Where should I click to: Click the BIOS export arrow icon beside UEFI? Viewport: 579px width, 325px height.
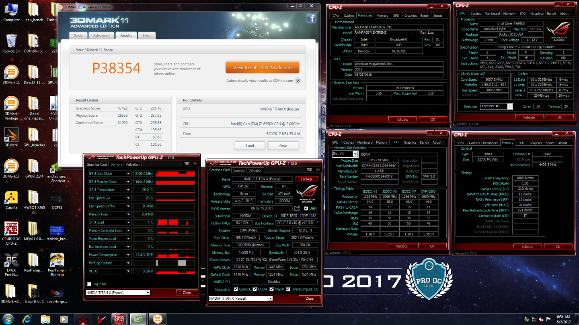[x=297, y=208]
